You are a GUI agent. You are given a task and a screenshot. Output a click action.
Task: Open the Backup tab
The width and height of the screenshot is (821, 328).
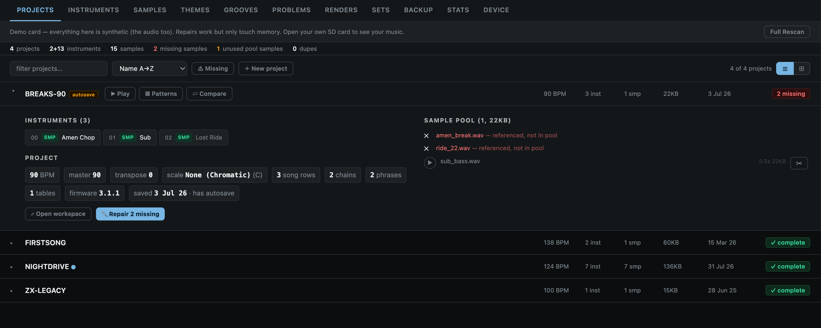coord(418,10)
